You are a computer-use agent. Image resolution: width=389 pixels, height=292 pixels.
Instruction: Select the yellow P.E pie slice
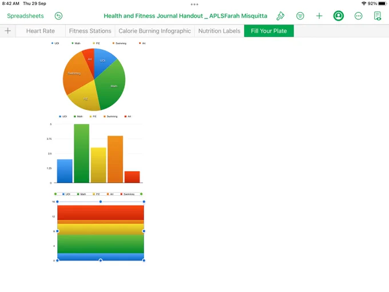(86, 97)
